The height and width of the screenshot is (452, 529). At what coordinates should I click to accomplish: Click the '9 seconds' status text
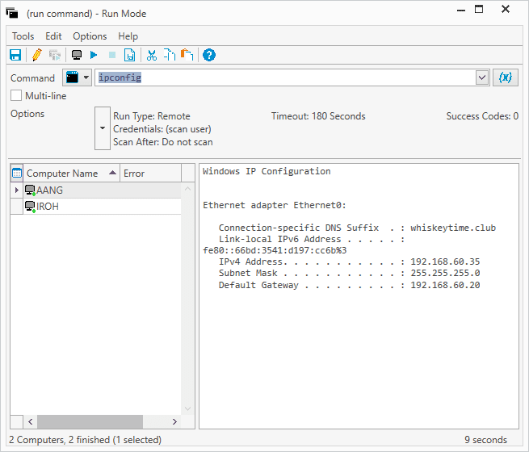coord(485,440)
